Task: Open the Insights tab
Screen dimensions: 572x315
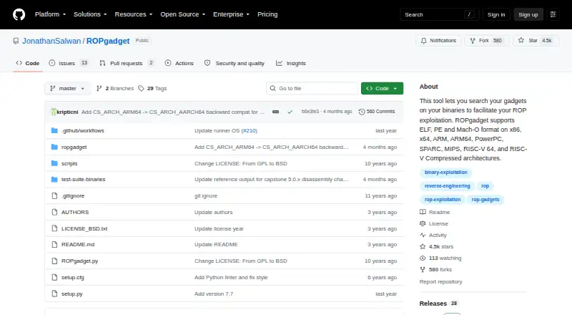Action: coord(291,63)
